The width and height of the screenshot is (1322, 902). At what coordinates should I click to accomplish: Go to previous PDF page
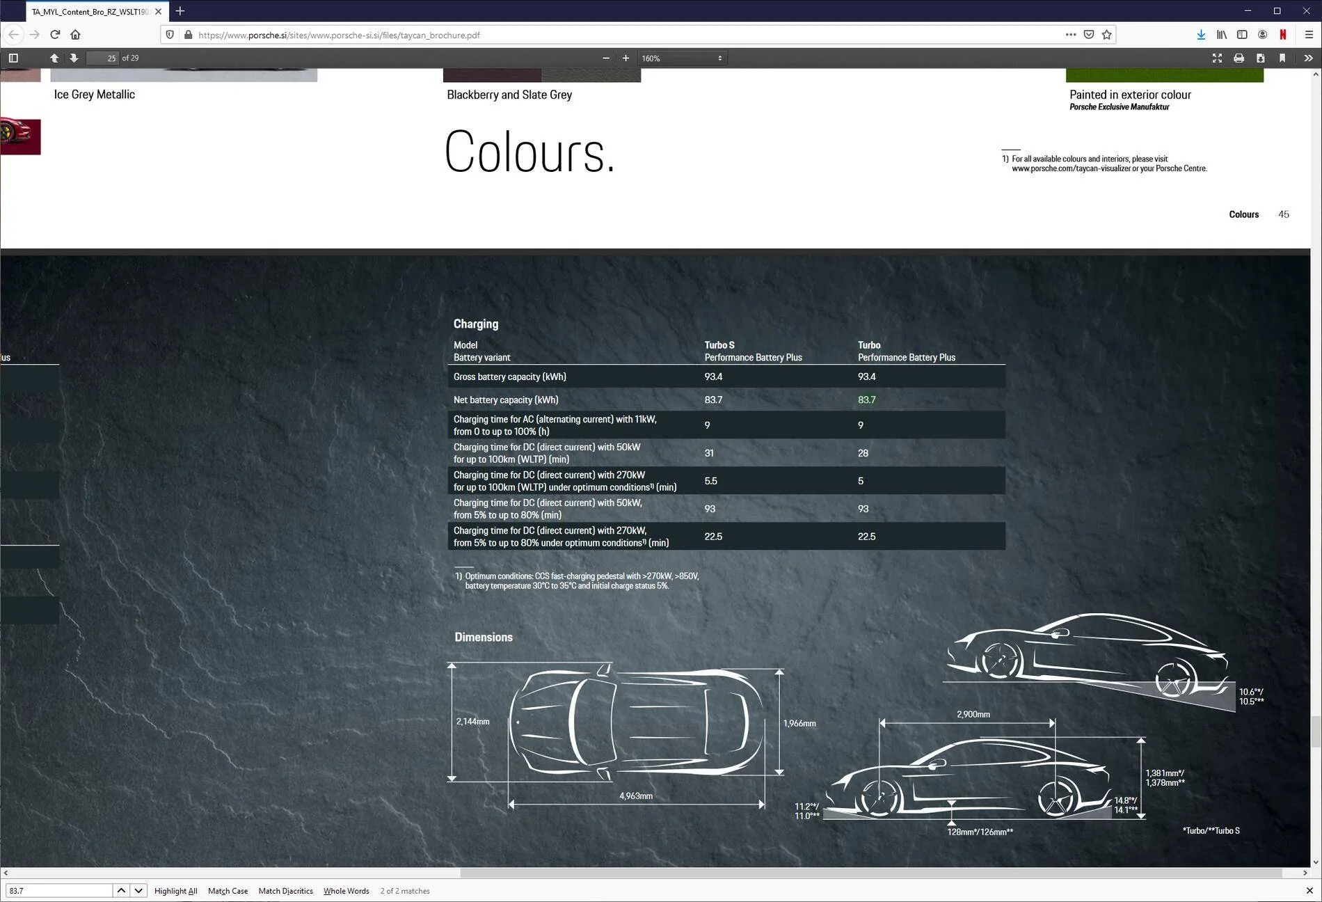(54, 58)
